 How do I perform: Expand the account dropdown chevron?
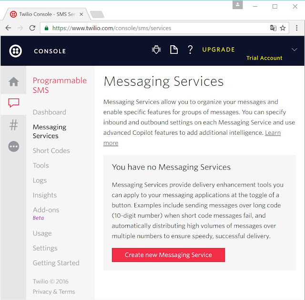pos(295,50)
